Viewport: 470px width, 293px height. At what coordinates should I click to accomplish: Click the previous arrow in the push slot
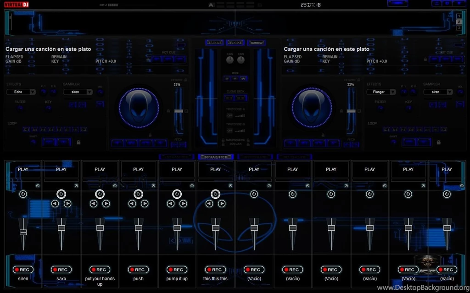pyautogui.click(x=132, y=204)
